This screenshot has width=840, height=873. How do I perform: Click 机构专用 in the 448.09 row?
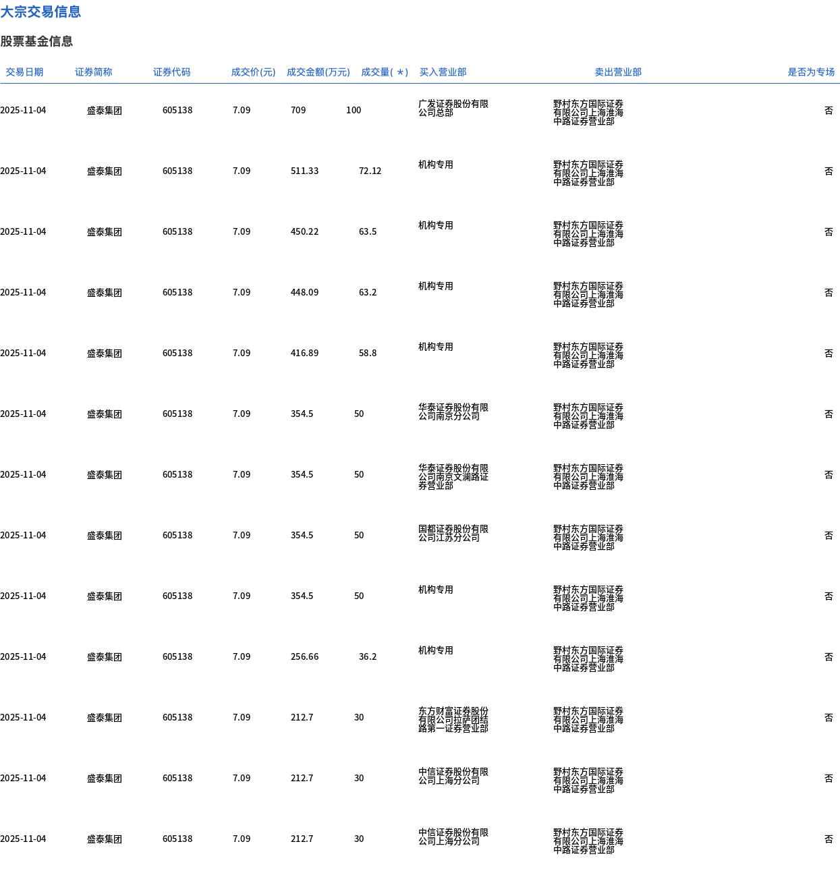point(436,286)
